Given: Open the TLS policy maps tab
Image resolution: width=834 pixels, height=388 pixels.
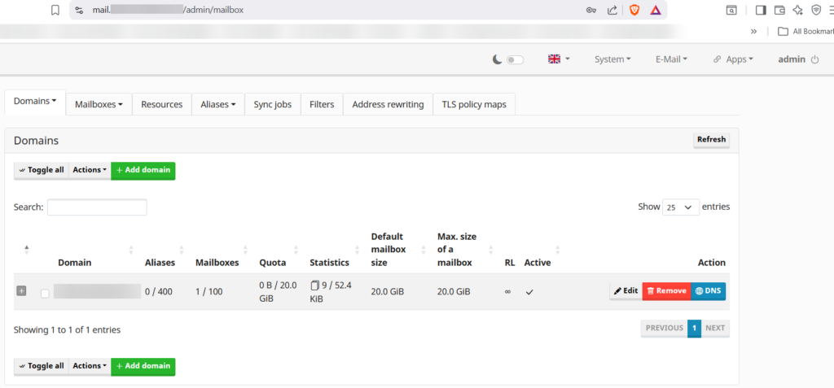Looking at the screenshot, I should coord(474,104).
